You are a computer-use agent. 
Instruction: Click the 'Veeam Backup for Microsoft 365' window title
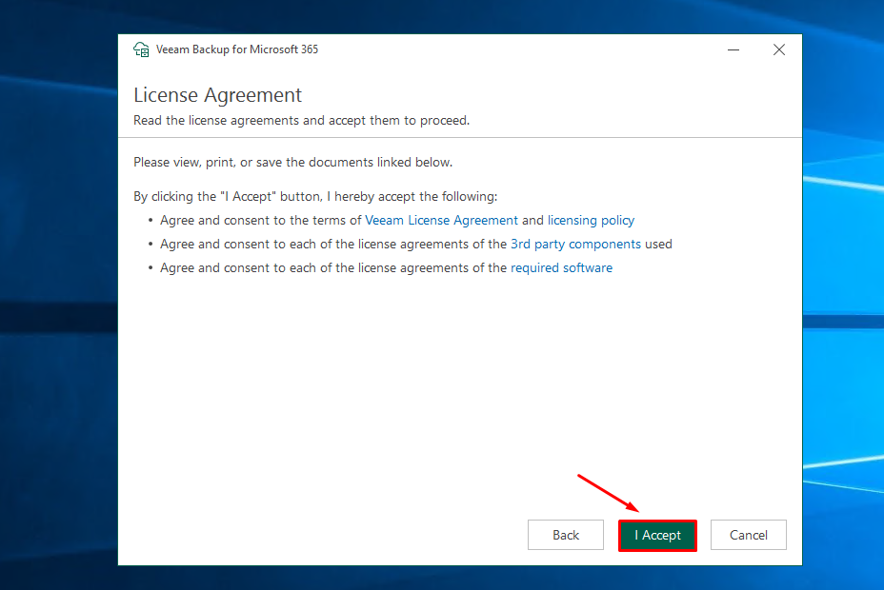click(x=237, y=49)
